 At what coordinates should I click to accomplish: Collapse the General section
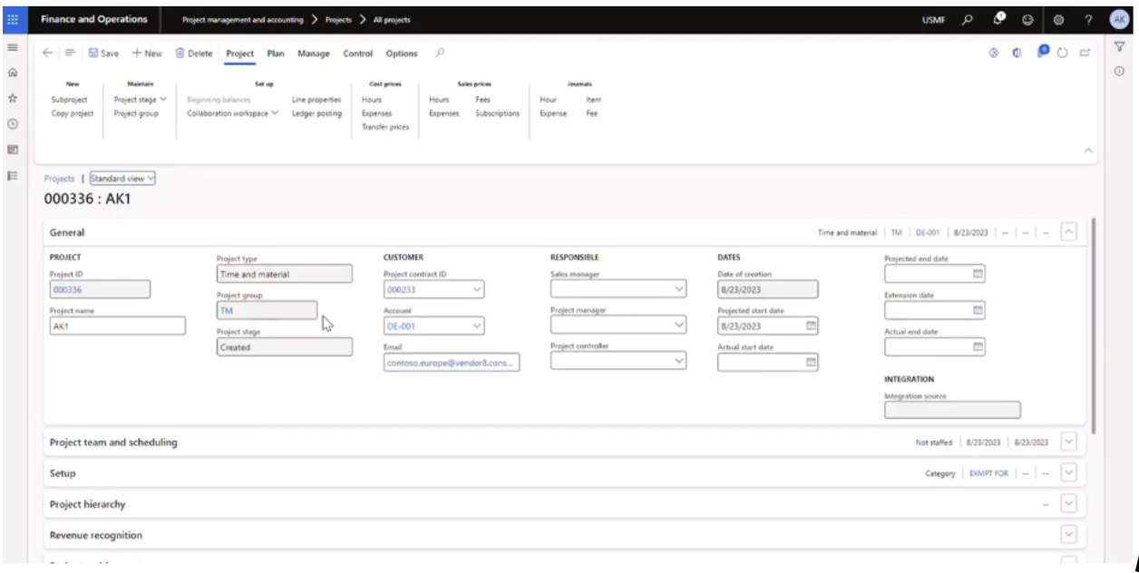(1067, 232)
